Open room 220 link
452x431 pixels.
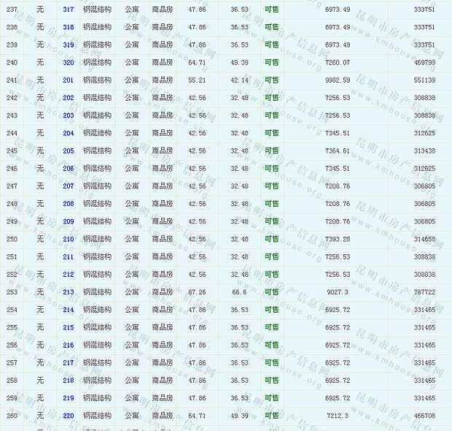[69, 416]
